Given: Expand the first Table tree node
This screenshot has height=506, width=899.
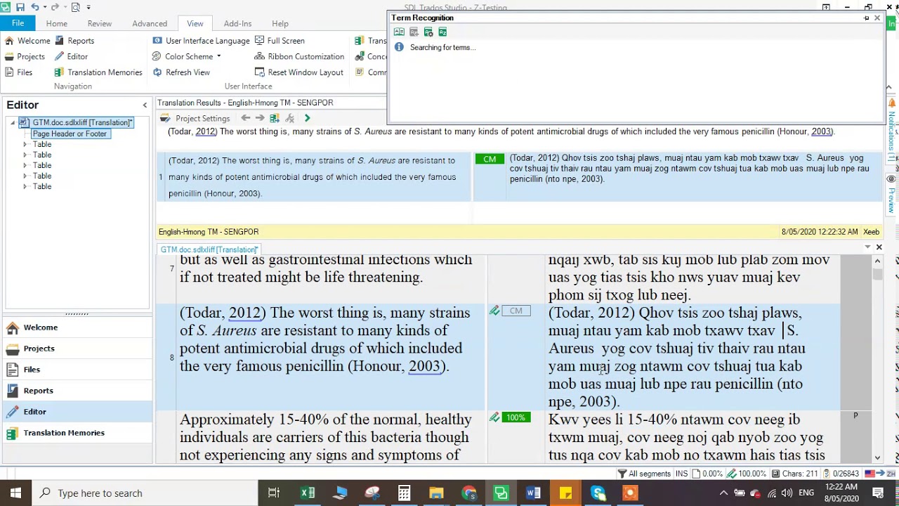Looking at the screenshot, I should point(25,144).
